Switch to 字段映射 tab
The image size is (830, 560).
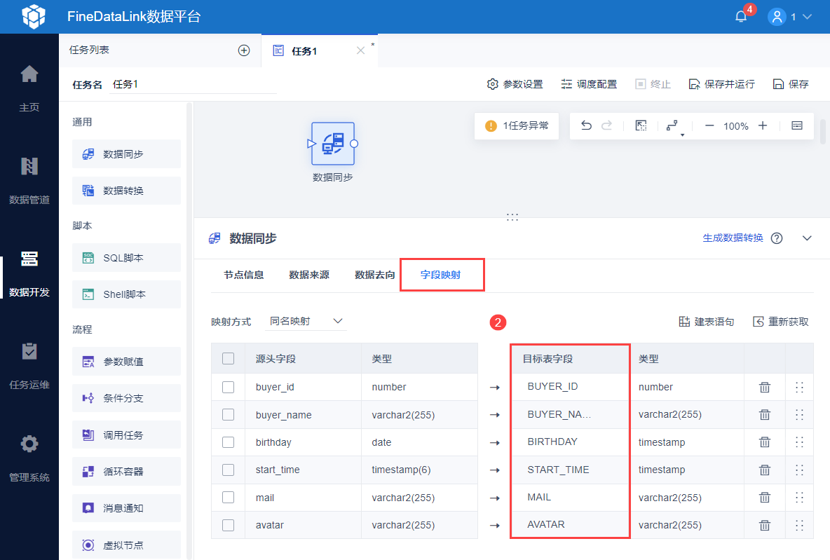click(440, 275)
